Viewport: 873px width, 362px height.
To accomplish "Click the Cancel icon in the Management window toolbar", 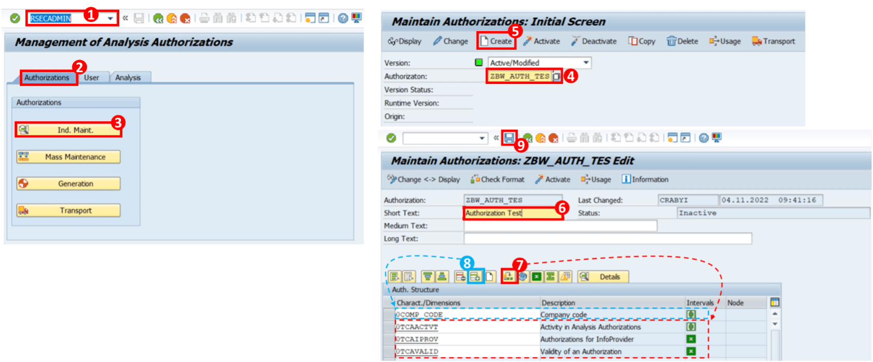I will [185, 19].
